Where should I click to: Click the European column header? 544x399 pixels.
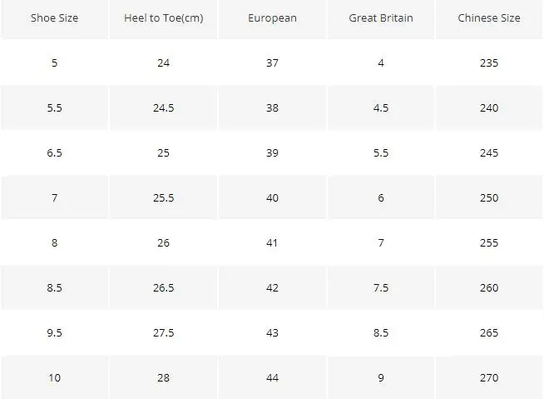point(272,18)
